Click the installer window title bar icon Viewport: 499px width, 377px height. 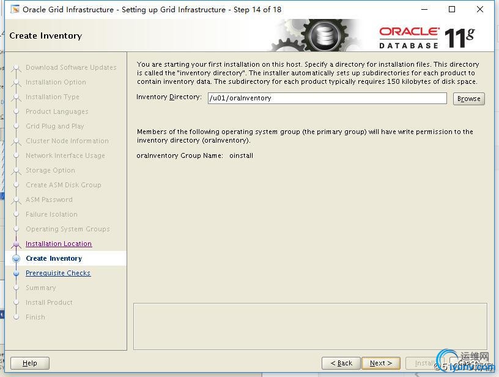pyautogui.click(x=15, y=10)
